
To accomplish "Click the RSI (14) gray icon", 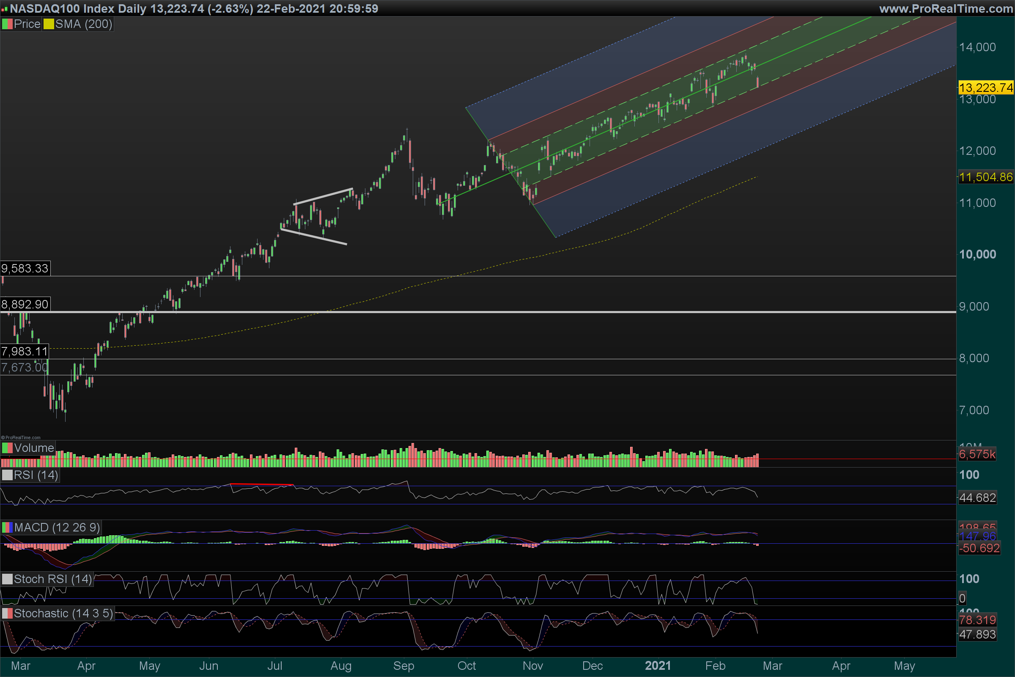I will pyautogui.click(x=7, y=475).
